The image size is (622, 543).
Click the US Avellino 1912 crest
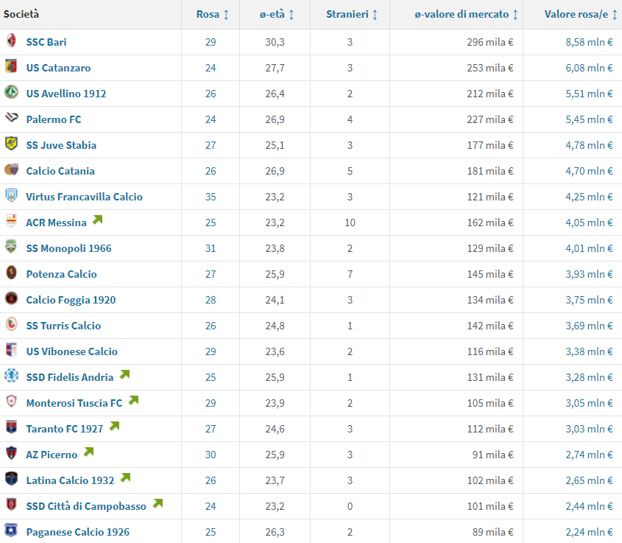click(x=12, y=92)
